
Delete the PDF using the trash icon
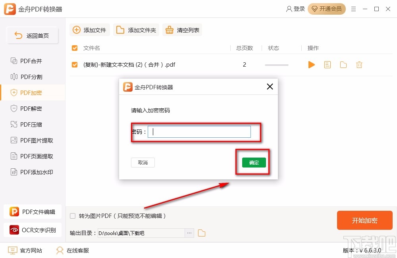coord(359,64)
